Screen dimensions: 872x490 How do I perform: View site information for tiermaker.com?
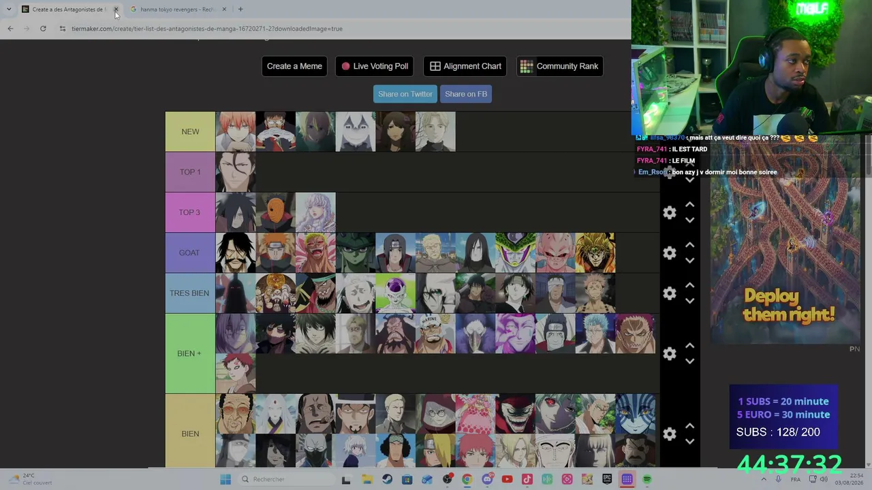point(62,29)
